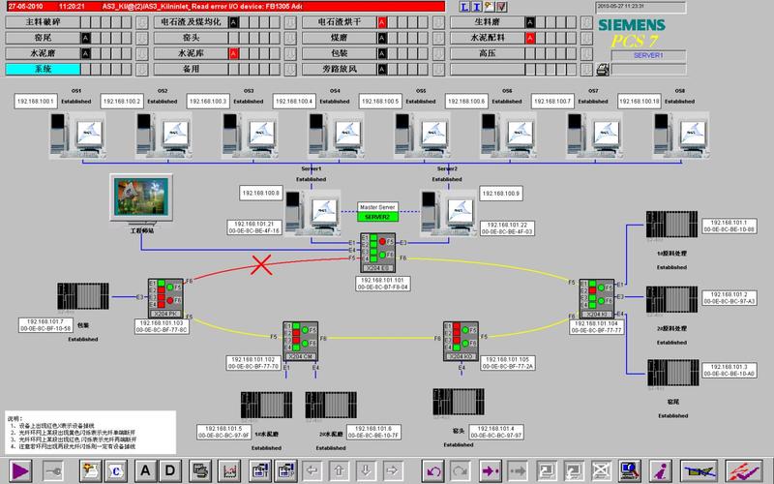Open the 水泥库 area button
This screenshot has width=774, height=484.
[x=191, y=53]
